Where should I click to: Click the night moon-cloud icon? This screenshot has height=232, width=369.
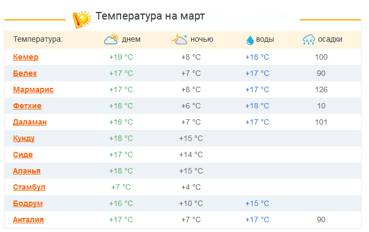coord(179,39)
